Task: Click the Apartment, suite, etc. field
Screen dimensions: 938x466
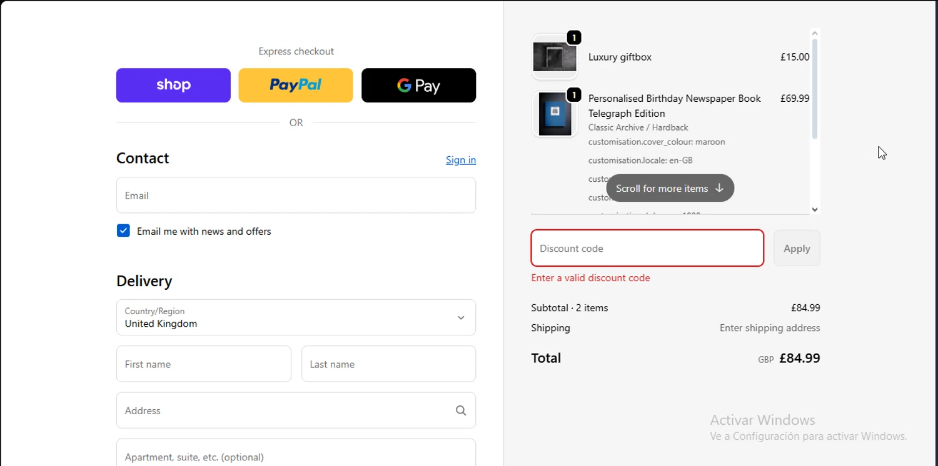Action: [x=296, y=455]
